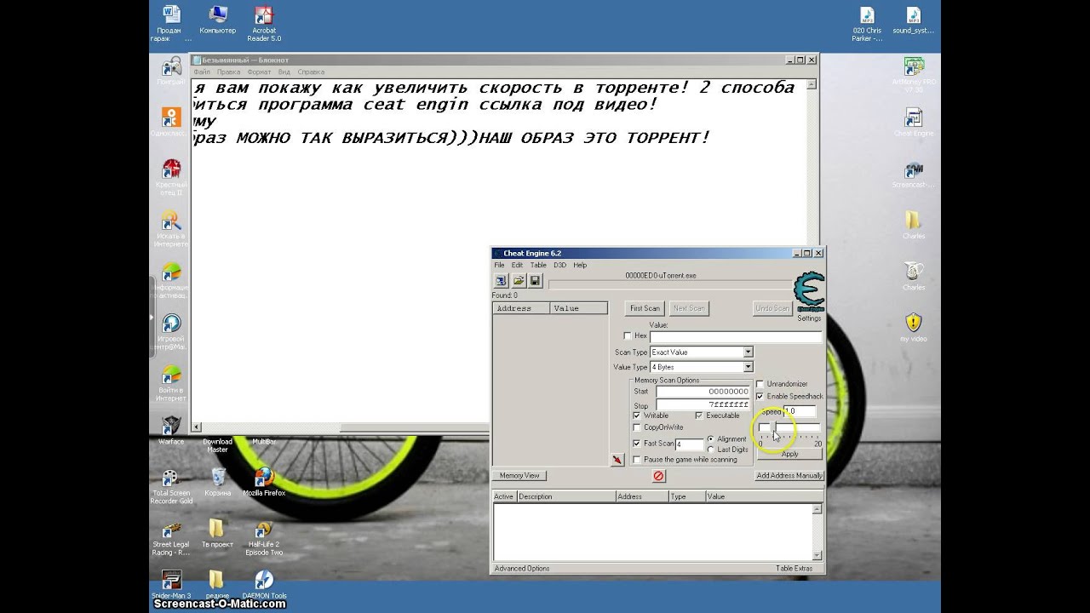Open the Help menu in Cheat Engine
The image size is (1090, 613).
580,266
